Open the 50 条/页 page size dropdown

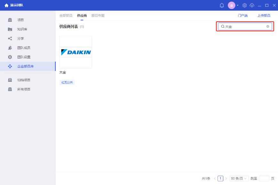click(x=239, y=178)
